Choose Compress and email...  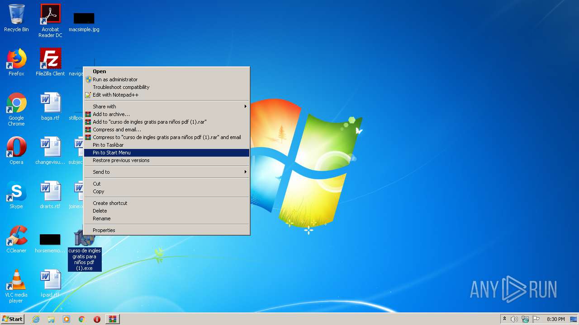(167, 130)
